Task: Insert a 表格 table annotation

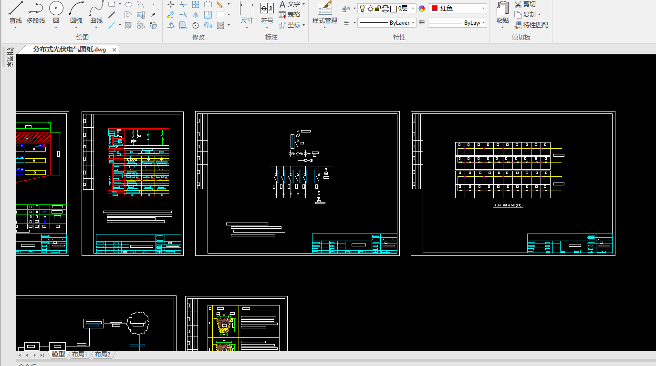Action: 290,14
